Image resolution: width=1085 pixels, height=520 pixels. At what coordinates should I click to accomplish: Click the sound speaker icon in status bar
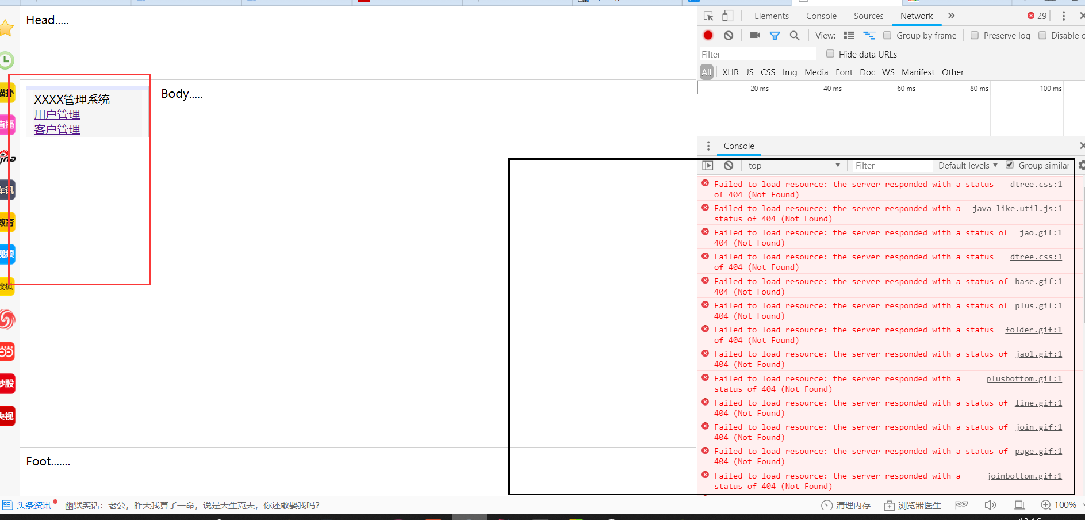pyautogui.click(x=990, y=505)
